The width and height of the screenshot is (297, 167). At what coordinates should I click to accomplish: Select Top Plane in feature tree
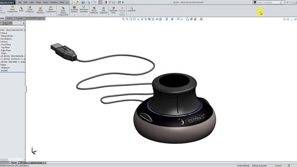5,47
